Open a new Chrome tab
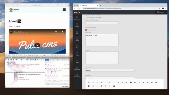The image size is (169, 95). pyautogui.click(x=101, y=5)
